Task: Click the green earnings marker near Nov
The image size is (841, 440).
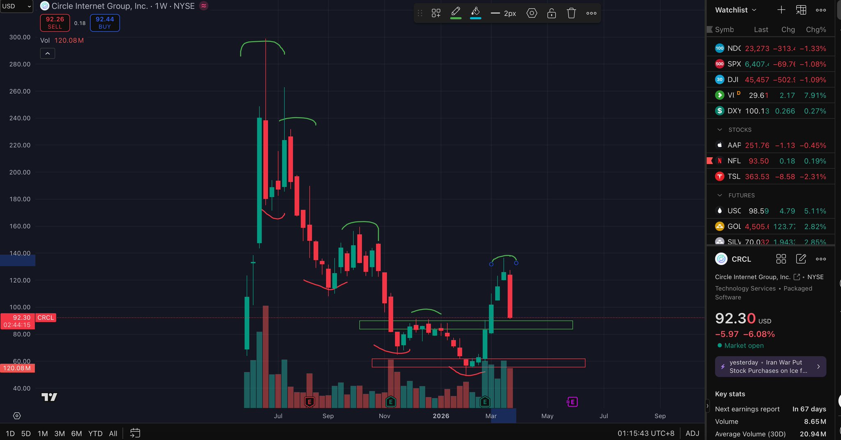Action: [x=391, y=402]
